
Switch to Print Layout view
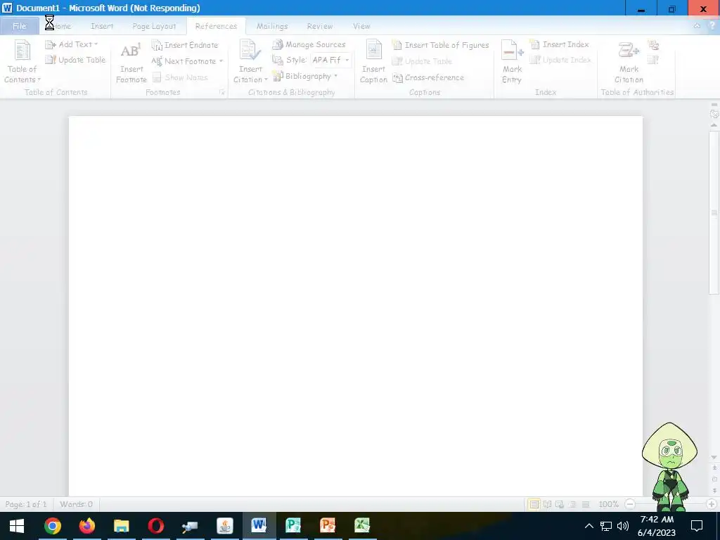point(534,504)
